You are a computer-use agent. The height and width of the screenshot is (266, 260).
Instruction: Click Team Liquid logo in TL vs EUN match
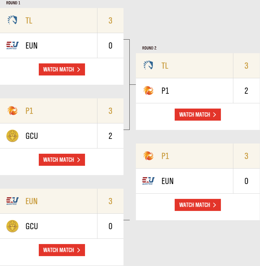12,20
